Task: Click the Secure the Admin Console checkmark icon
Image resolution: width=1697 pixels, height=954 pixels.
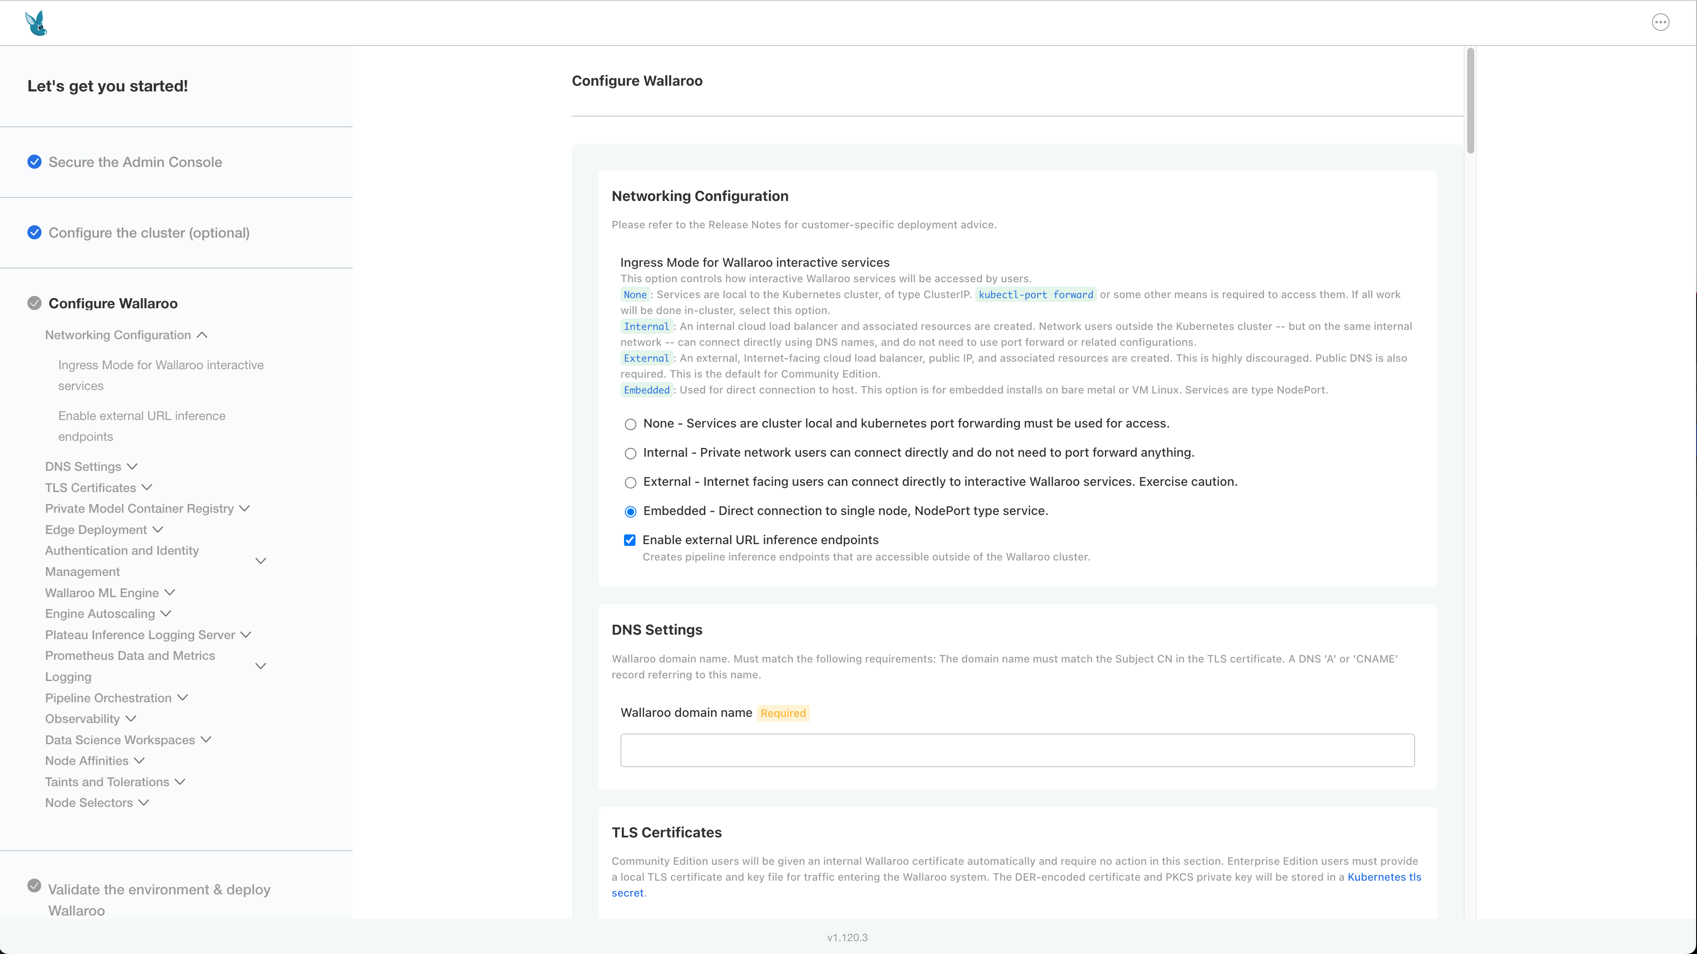Action: 34,162
